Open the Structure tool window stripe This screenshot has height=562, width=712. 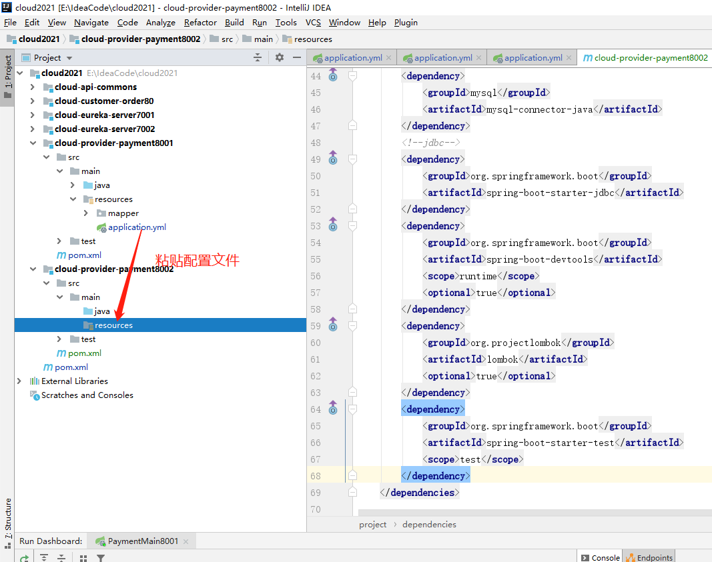tap(7, 523)
